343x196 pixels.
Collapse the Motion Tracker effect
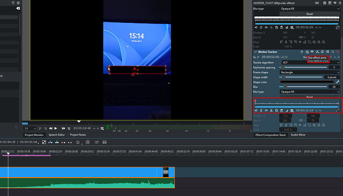point(256,52)
